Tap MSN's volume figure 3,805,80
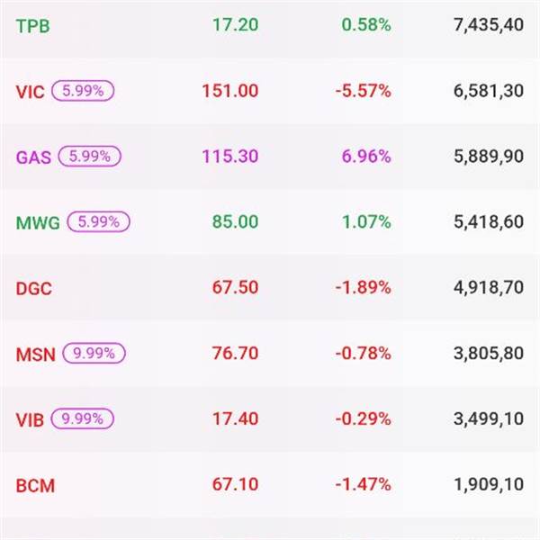The width and height of the screenshot is (540, 540). [x=489, y=354]
